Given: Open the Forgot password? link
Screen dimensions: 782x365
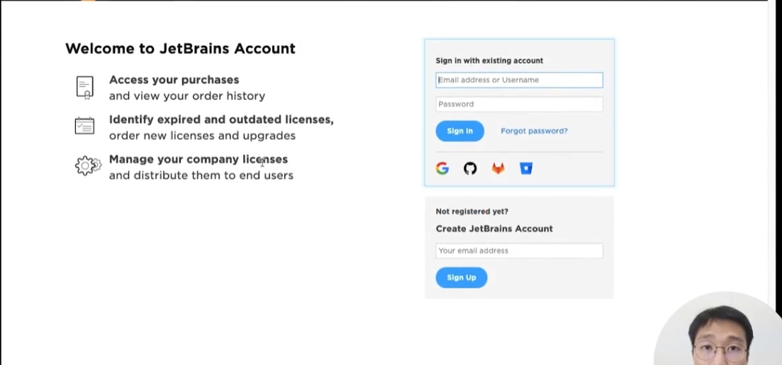Looking at the screenshot, I should [x=534, y=131].
